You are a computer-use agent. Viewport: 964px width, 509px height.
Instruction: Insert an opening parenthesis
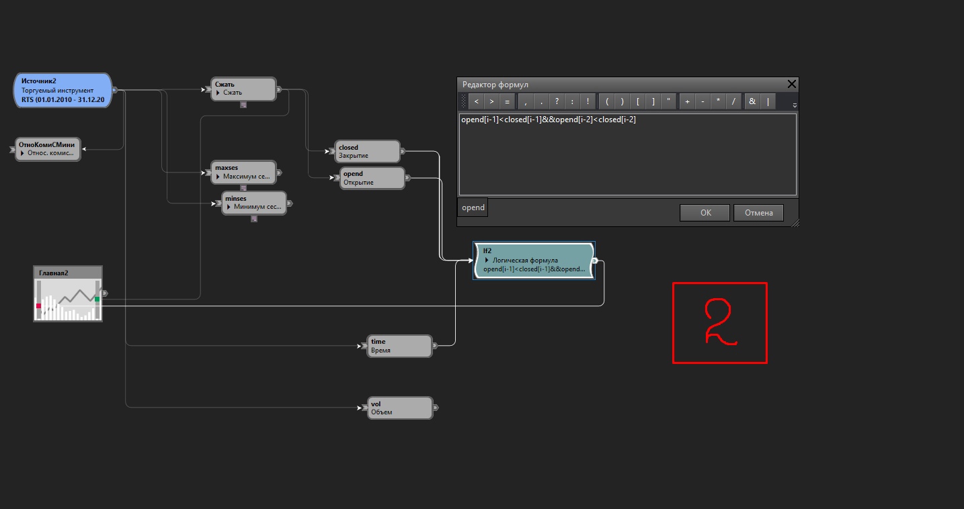[607, 101]
